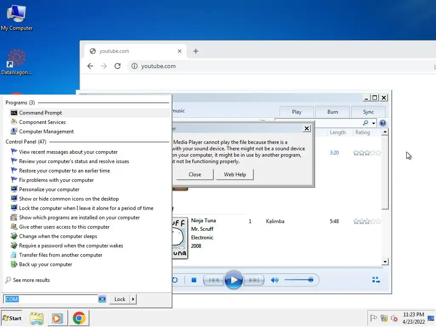Click the Play button in Media Player
Viewport: 436px width, 327px height.
coord(233,280)
